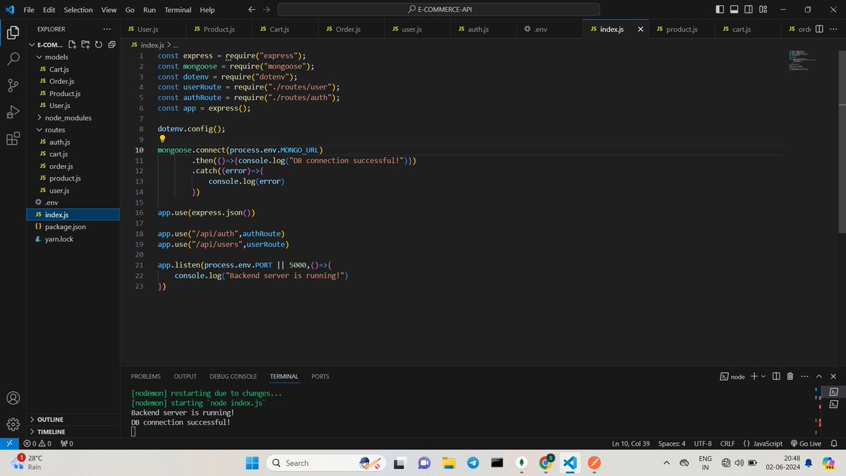The image size is (846, 476).
Task: Open Telegram from the taskbar
Action: (x=472, y=463)
